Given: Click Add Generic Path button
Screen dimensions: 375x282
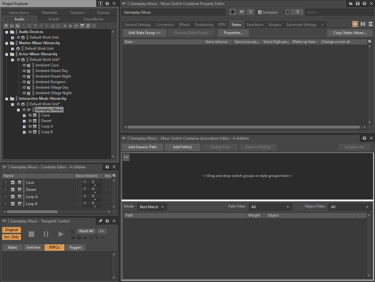Looking at the screenshot, I should coord(142,147).
